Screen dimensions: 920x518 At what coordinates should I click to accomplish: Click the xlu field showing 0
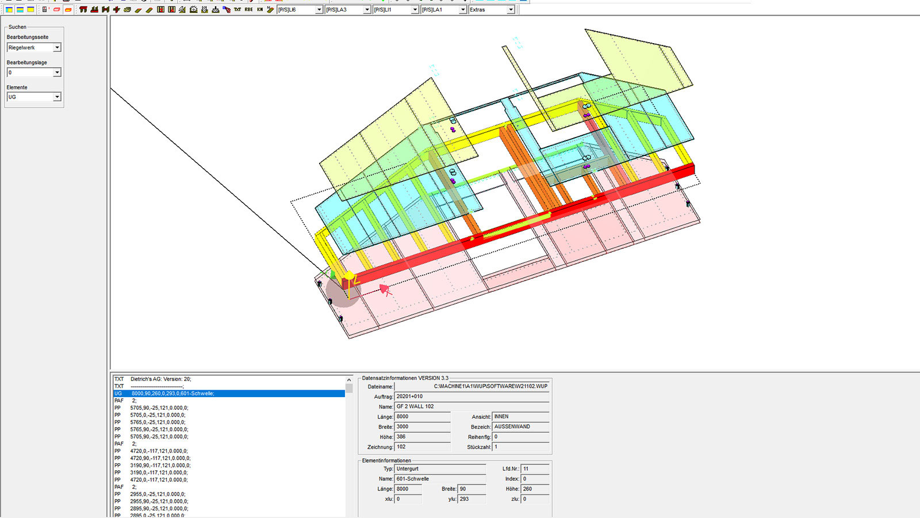tap(408, 500)
